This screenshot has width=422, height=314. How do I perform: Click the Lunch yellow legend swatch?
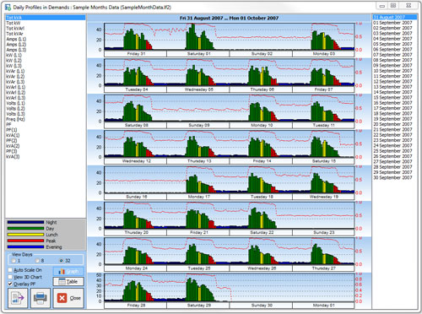pyautogui.click(x=25, y=235)
